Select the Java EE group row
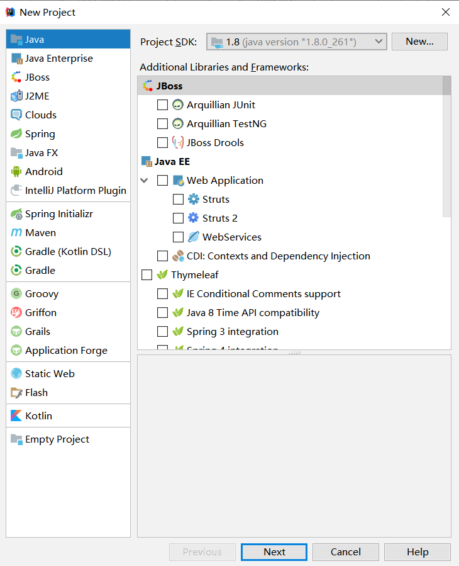The image size is (459, 566). [x=290, y=162]
